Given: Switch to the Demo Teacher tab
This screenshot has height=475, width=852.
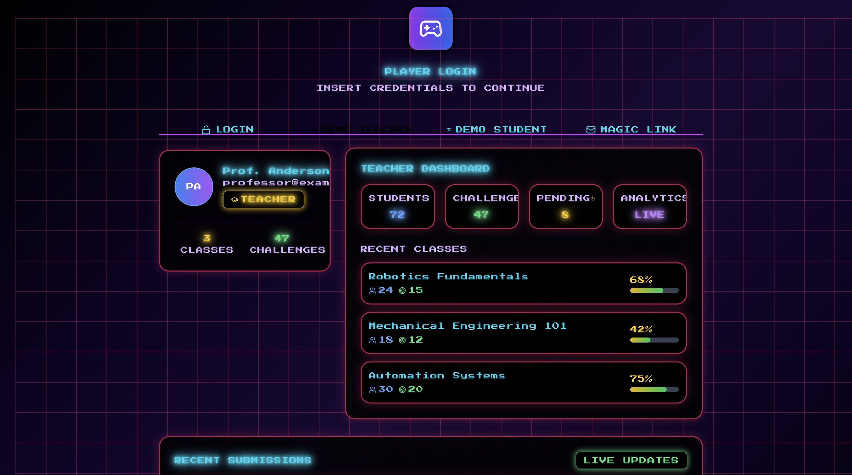Looking at the screenshot, I should pos(362,129).
